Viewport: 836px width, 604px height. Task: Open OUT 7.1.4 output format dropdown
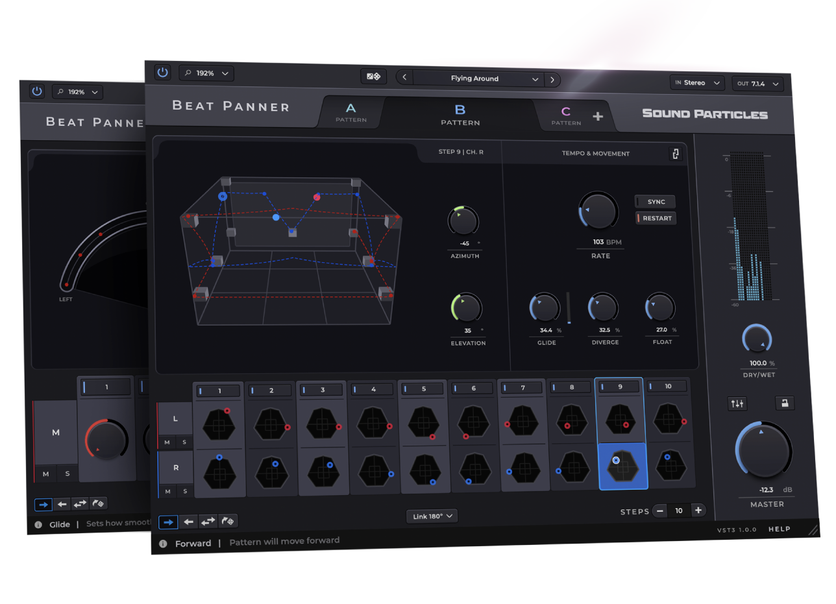coord(757,84)
